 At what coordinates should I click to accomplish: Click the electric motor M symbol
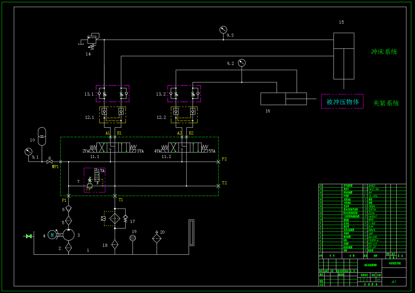pyautogui.click(x=52, y=235)
